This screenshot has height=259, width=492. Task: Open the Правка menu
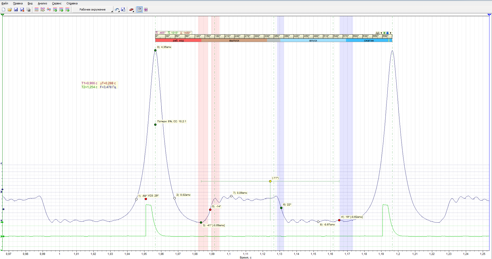tap(18, 3)
